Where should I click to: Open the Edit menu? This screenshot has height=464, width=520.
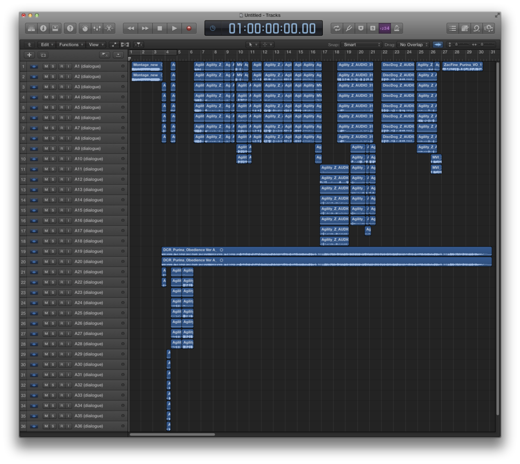pos(47,45)
